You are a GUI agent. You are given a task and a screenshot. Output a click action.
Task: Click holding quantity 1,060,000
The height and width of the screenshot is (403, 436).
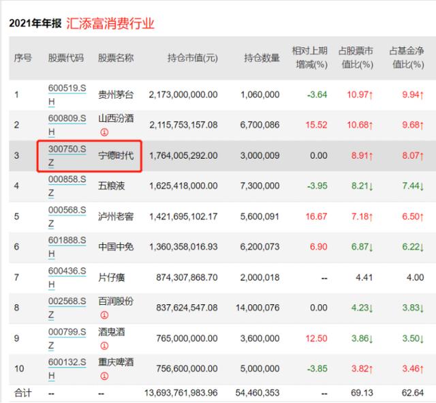click(260, 95)
